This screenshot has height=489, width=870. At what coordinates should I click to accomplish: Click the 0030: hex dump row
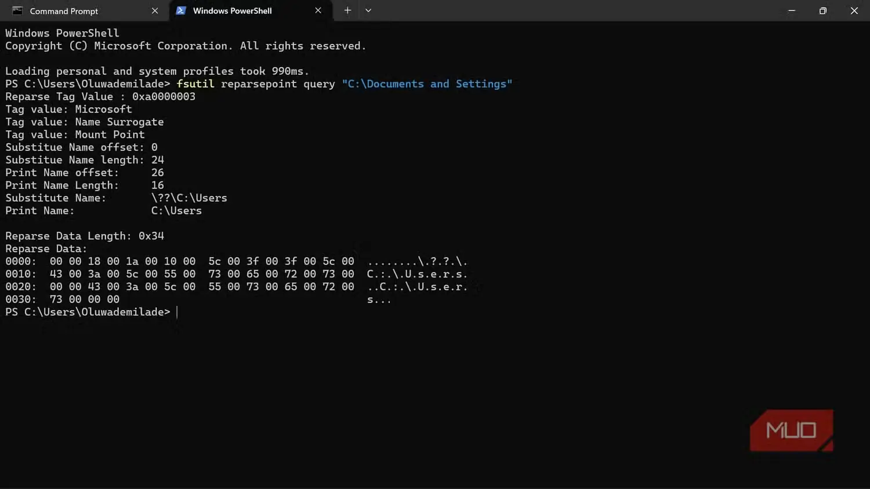pyautogui.click(x=198, y=300)
